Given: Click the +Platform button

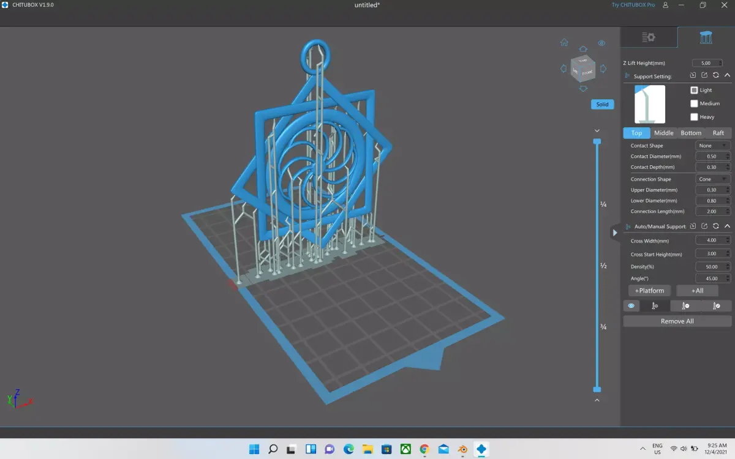Looking at the screenshot, I should (x=650, y=291).
